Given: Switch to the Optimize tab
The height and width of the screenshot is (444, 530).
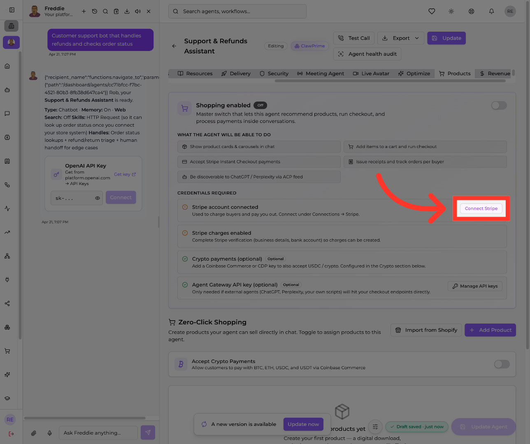Looking at the screenshot, I should coord(414,74).
